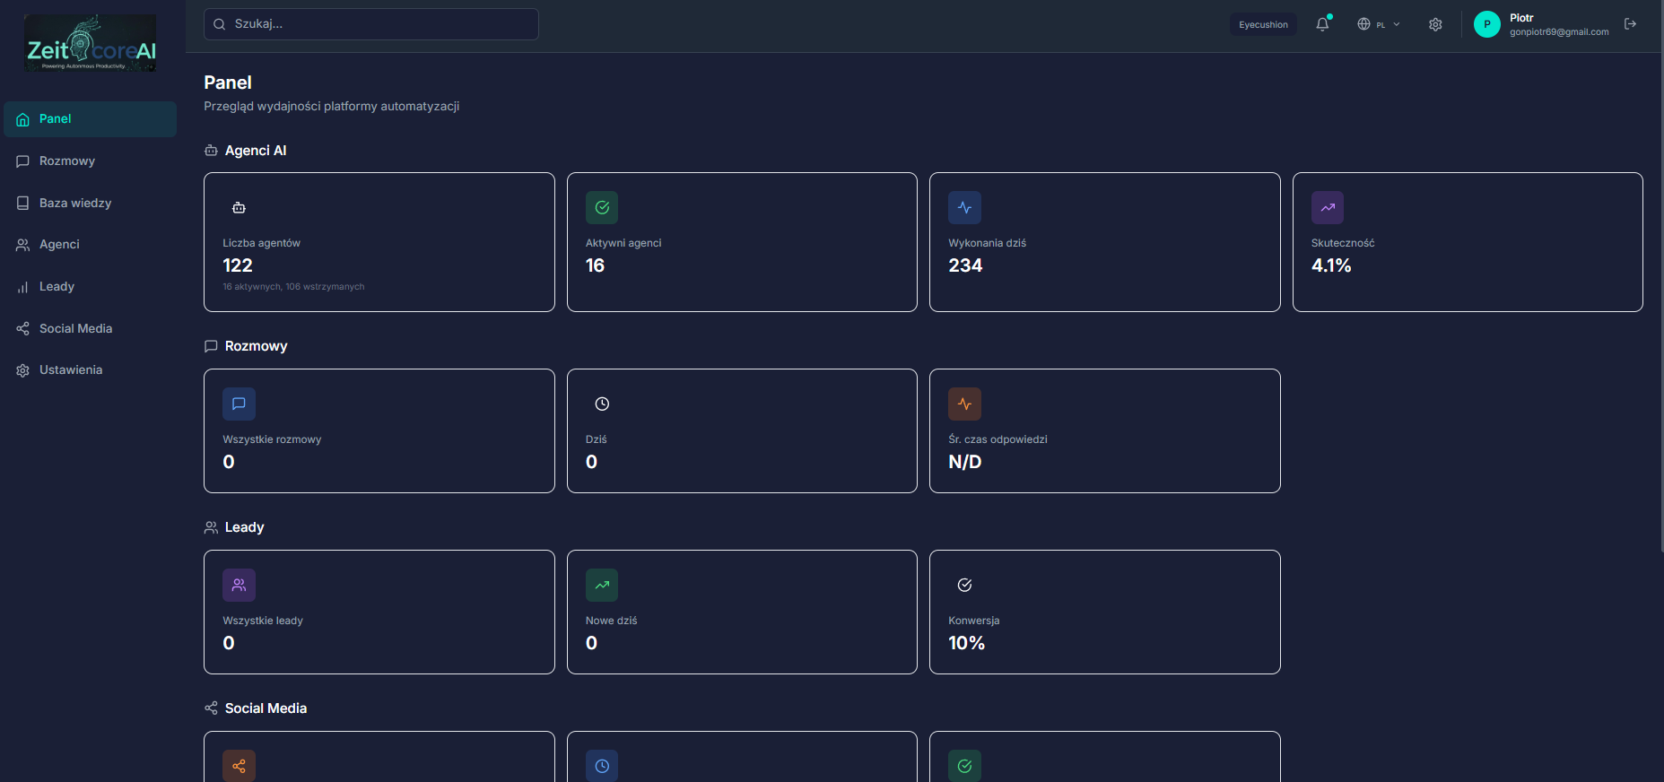The width and height of the screenshot is (1664, 782).
Task: Focus the Szukaj search field
Action: click(371, 24)
